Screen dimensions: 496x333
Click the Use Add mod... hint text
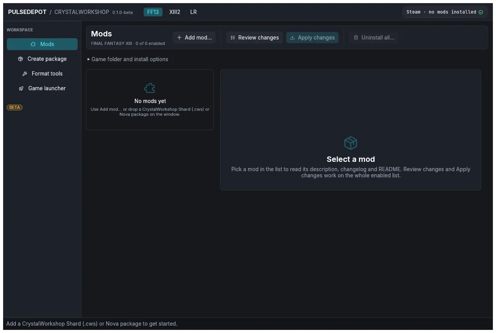[150, 112]
